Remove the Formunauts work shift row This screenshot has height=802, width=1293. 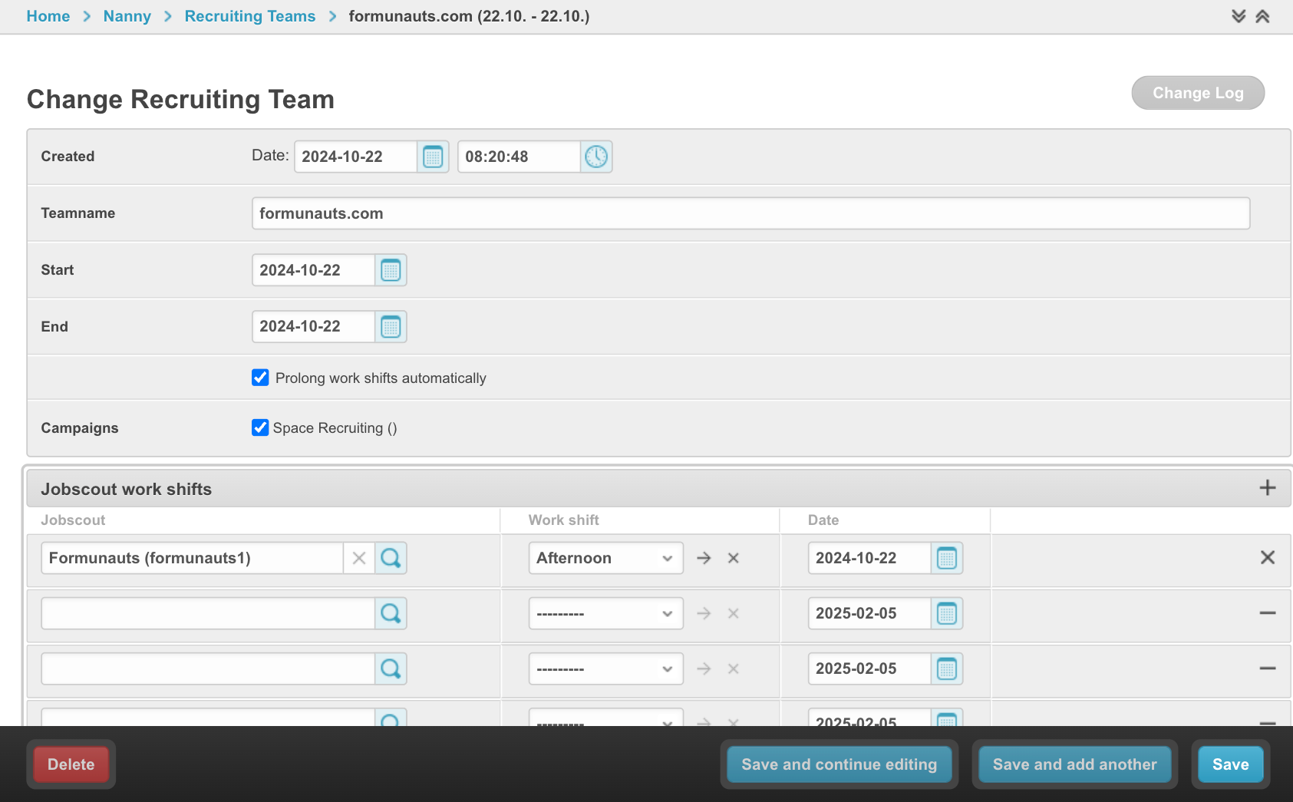1268,558
